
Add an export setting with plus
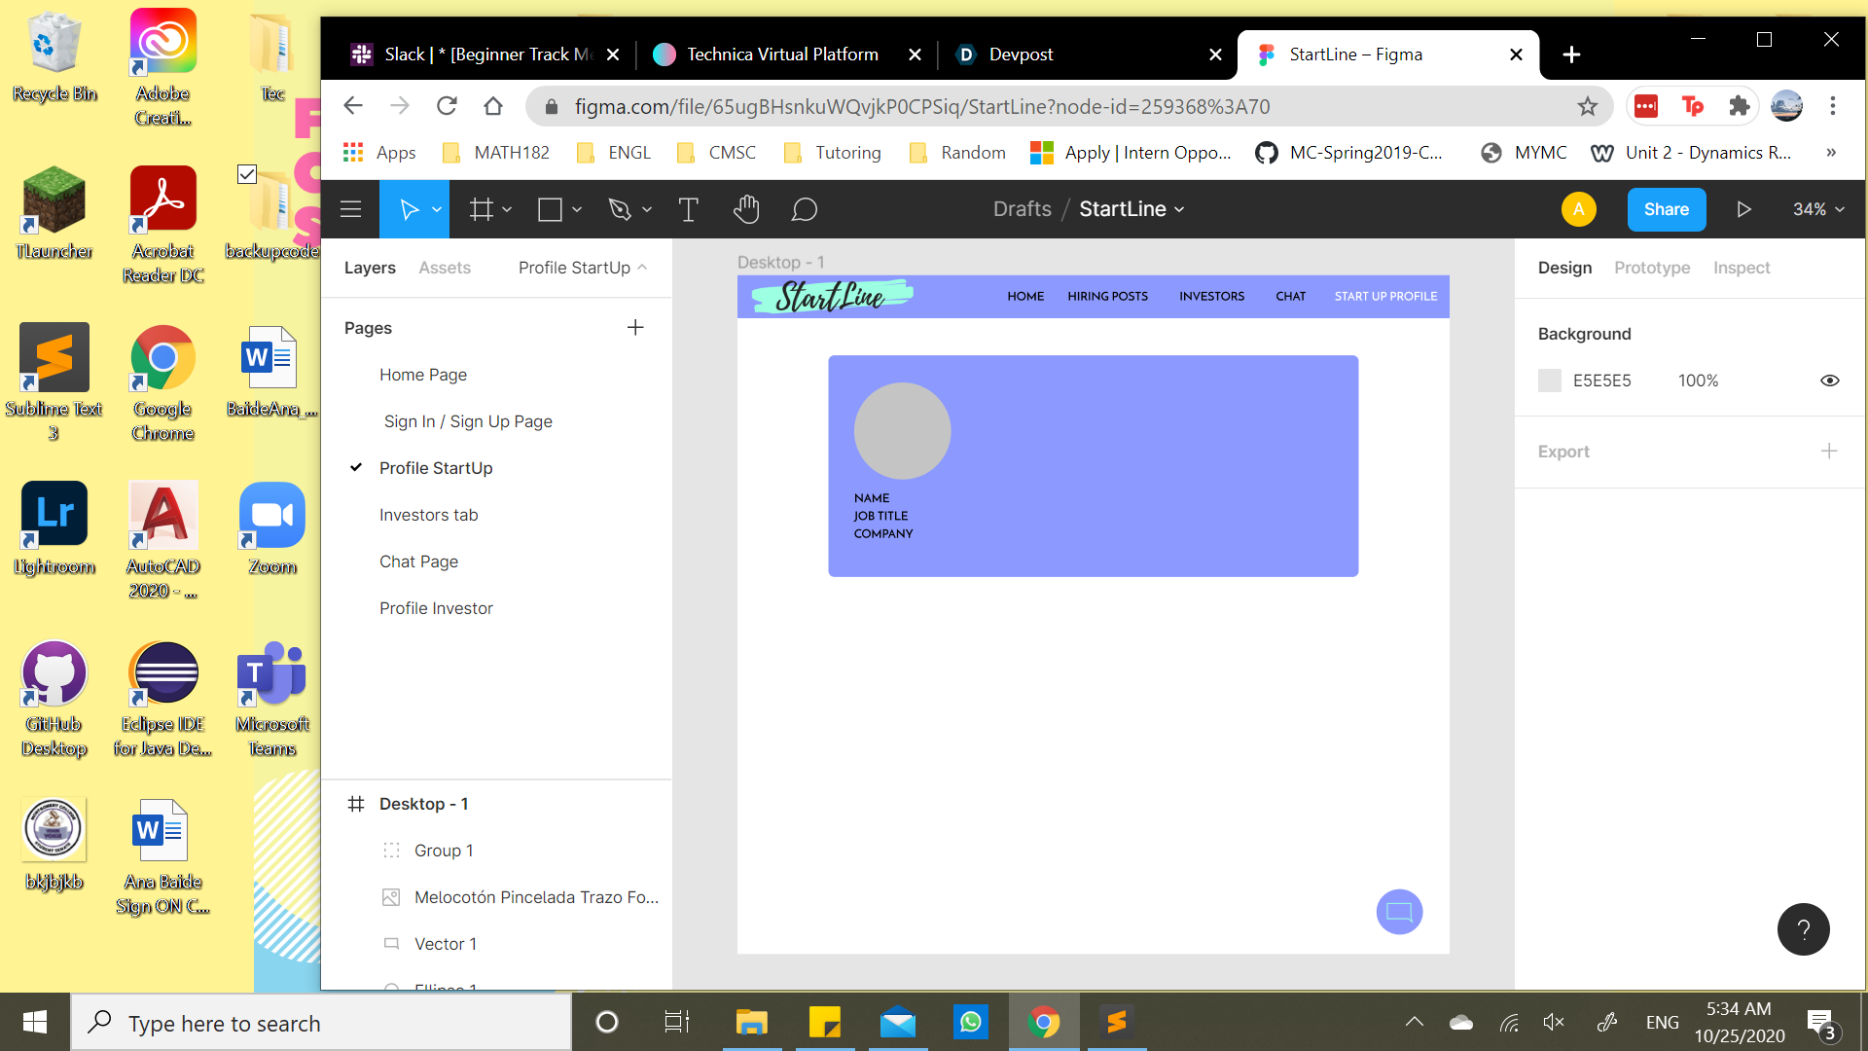click(1829, 452)
